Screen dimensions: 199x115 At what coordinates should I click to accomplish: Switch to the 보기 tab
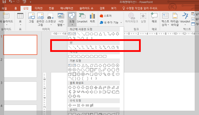[114, 8]
